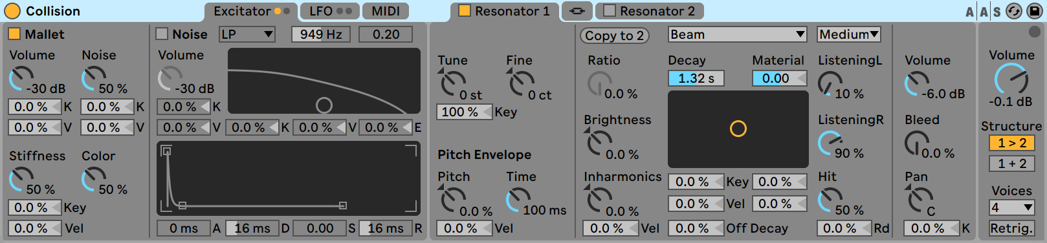1047x243 pixels.
Task: Click the Decay 1.32 s value field
Action: click(x=696, y=78)
